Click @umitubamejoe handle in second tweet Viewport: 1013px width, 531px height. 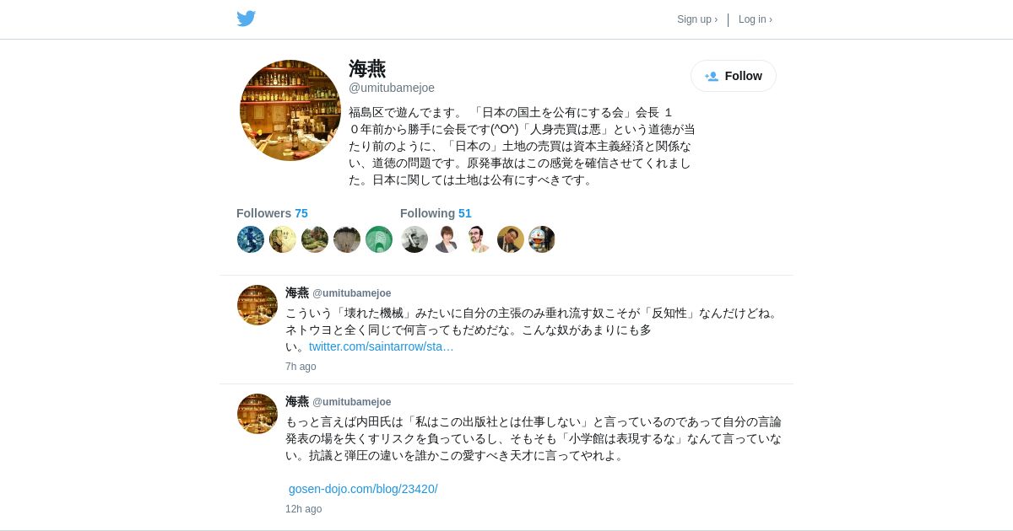pyautogui.click(x=352, y=402)
